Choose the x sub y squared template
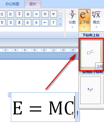 click(91, 90)
